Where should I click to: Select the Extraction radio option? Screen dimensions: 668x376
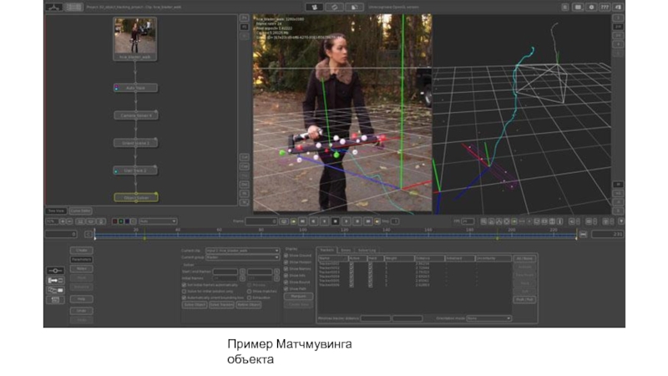tap(249, 297)
